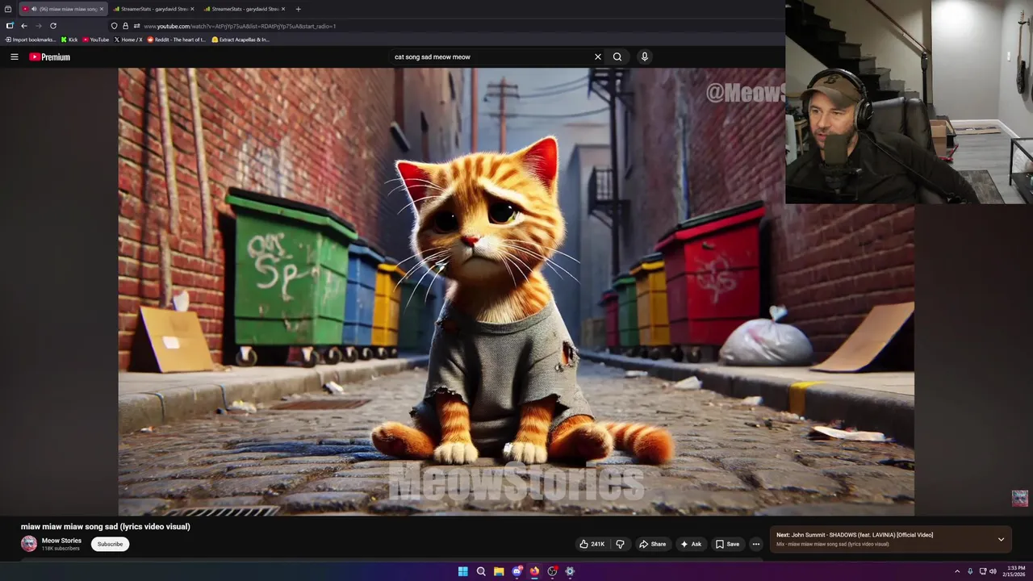1033x581 pixels.
Task: Click the YouTube Premium logo
Action: point(49,56)
